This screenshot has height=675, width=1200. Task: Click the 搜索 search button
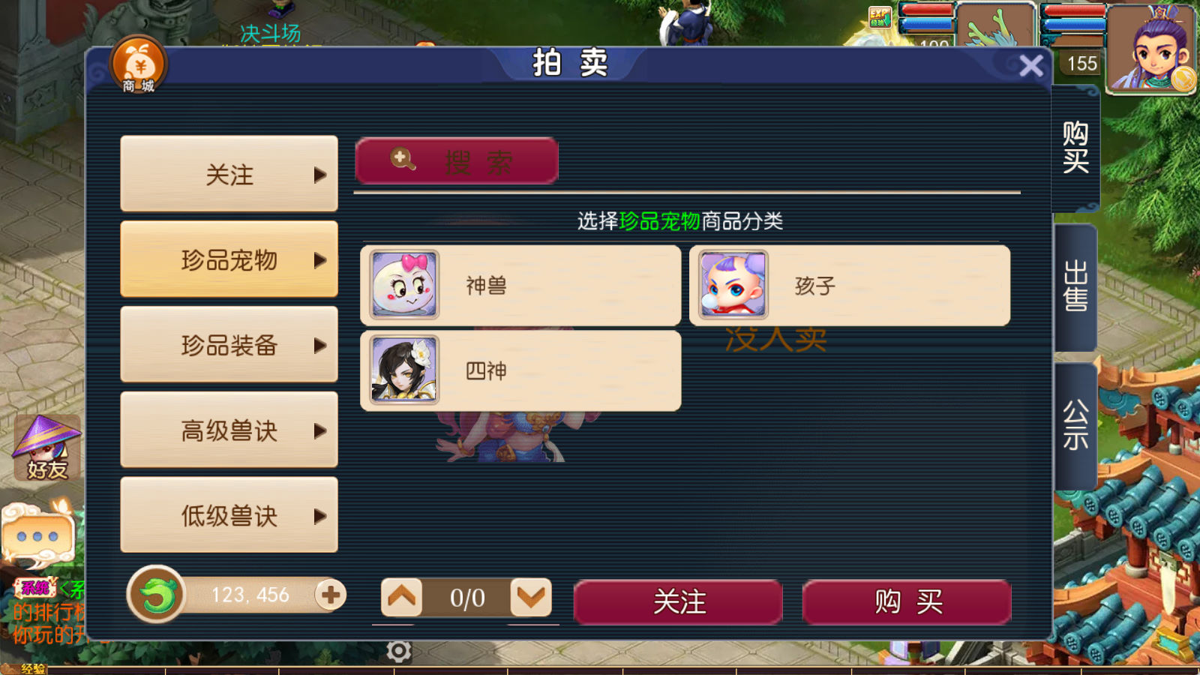[x=457, y=160]
